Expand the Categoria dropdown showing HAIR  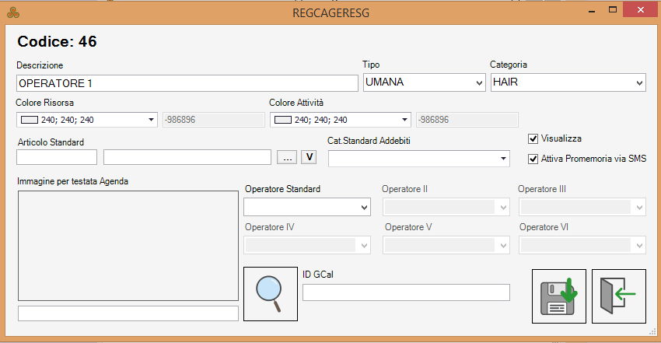tap(568, 82)
